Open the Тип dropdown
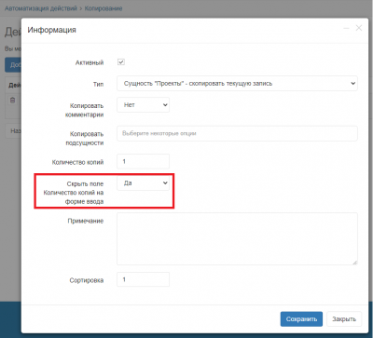The image size is (373, 338). pyautogui.click(x=237, y=84)
